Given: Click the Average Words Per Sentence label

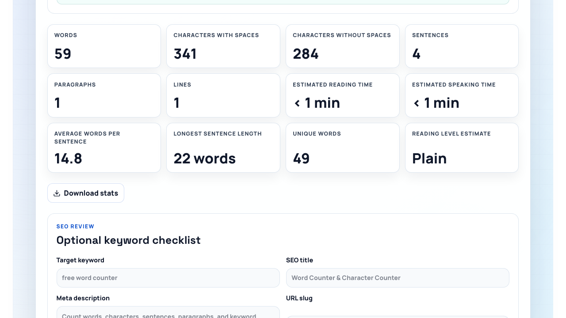Looking at the screenshot, I should point(87,138).
